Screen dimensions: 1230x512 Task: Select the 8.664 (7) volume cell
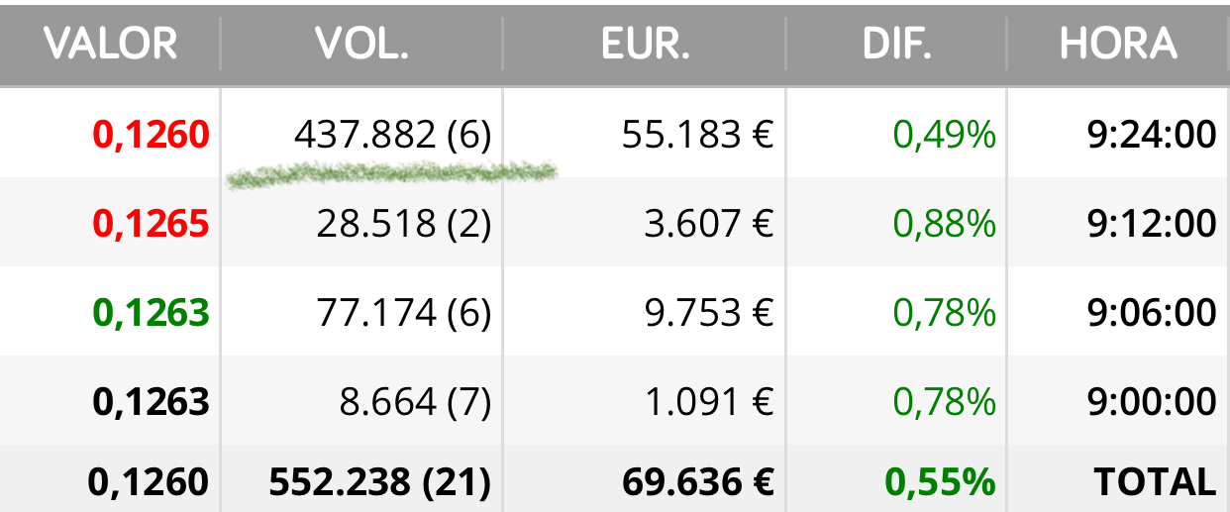tap(414, 402)
